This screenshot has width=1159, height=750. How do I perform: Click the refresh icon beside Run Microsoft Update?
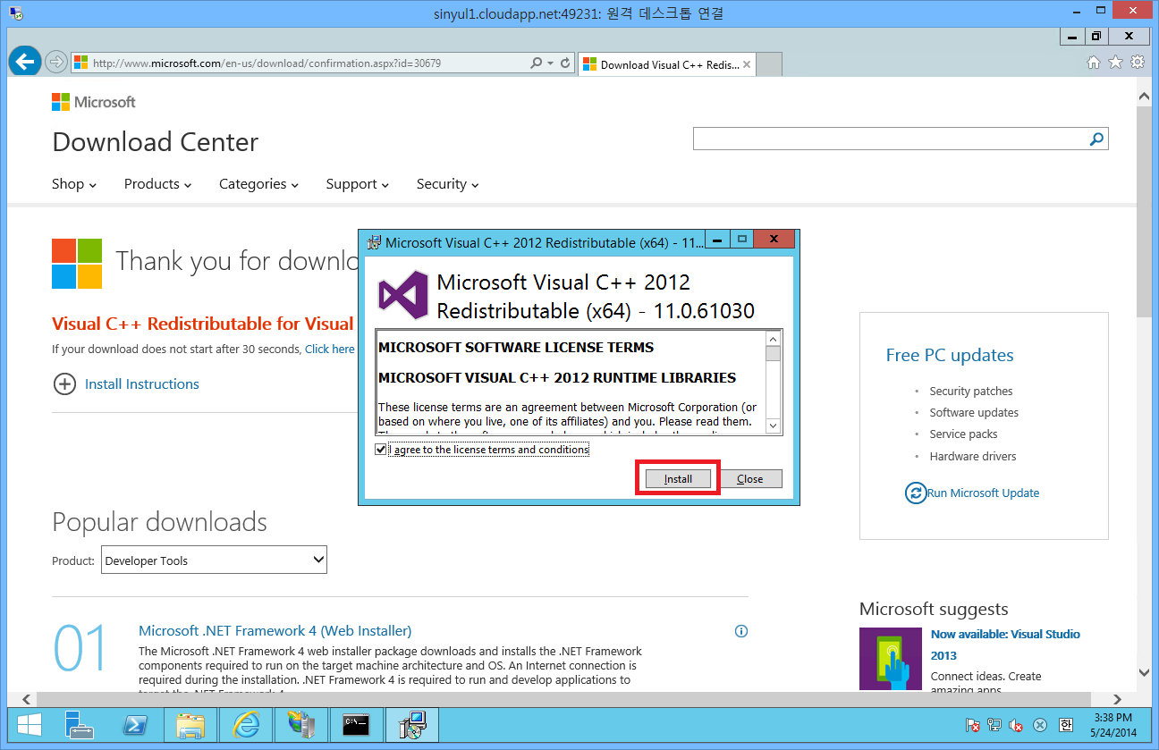[916, 493]
